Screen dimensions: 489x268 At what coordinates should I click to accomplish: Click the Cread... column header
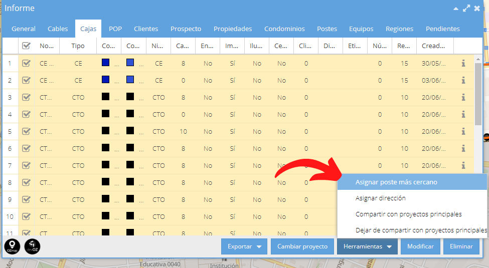click(435, 46)
